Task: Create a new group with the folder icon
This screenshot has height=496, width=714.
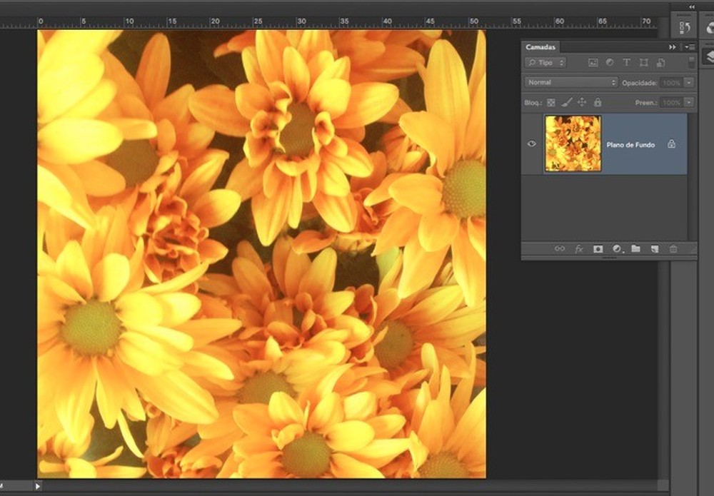Action: [x=636, y=248]
